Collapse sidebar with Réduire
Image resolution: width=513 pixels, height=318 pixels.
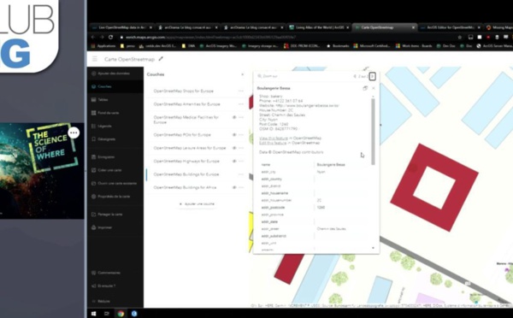point(103,301)
